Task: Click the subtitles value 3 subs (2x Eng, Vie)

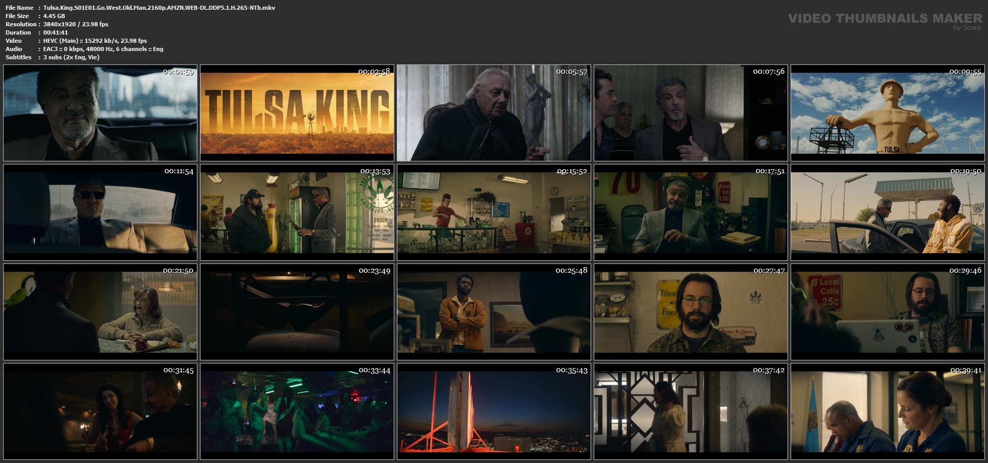Action: coord(71,57)
